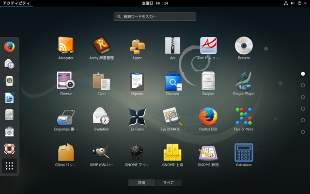Go to third app page dot
The width and height of the screenshot is (310, 194).
click(x=303, y=97)
